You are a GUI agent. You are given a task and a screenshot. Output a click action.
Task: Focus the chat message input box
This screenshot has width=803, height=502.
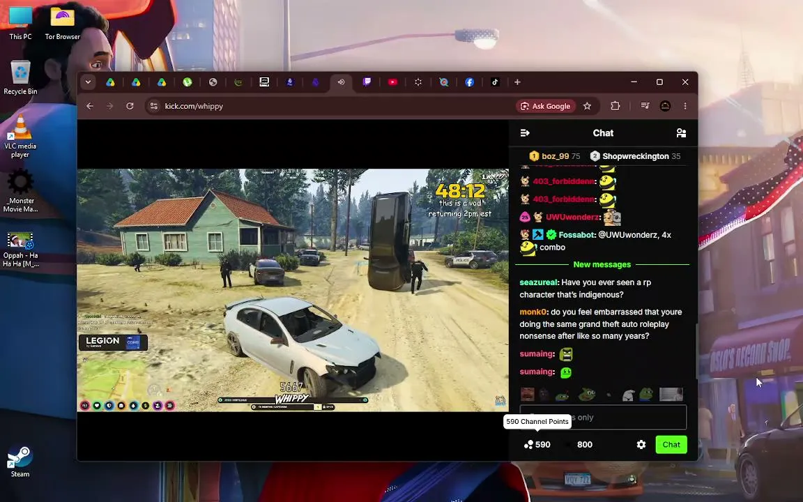point(603,418)
